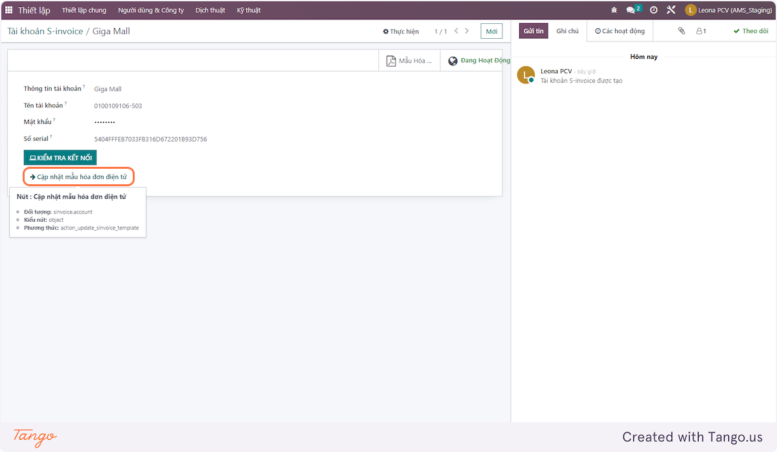
Task: Toggle Đang Hoạt Động status button
Action: coord(479,61)
